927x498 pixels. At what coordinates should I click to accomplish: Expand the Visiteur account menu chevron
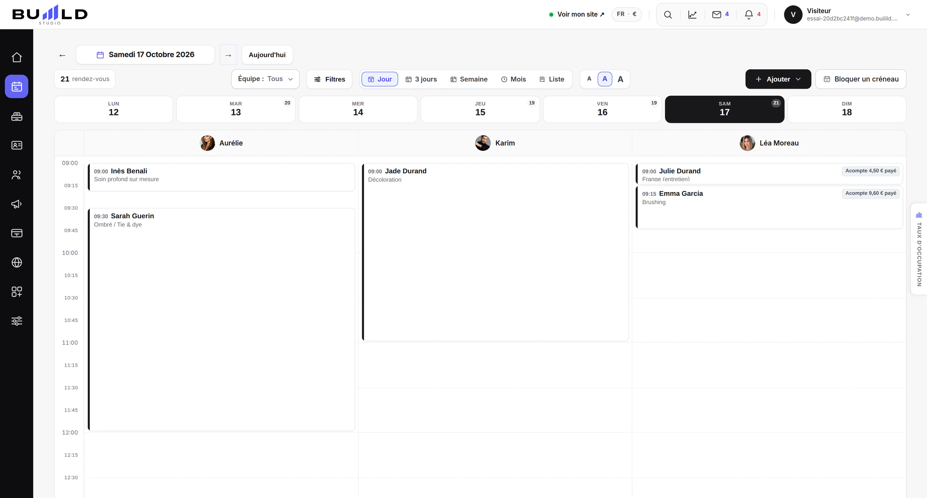point(908,15)
